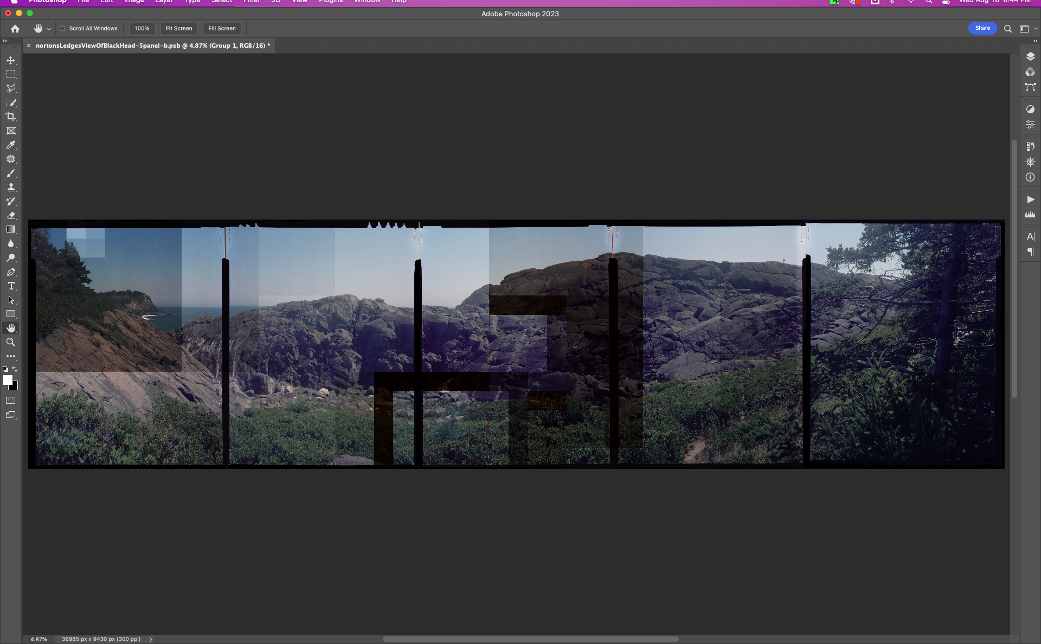
Task: Open the Filter menu
Action: point(251,2)
